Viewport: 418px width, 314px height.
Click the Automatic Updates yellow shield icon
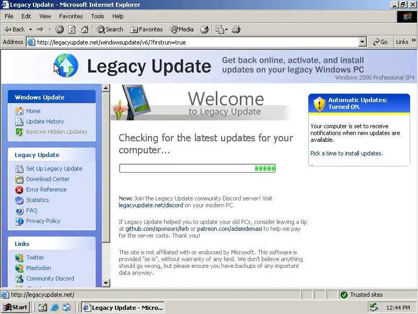tap(320, 104)
